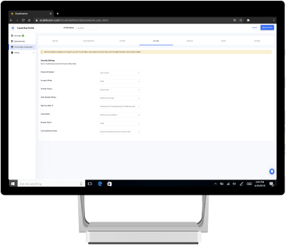Bookmark this page with the star icon
This screenshot has height=252, width=286.
[x=240, y=20]
